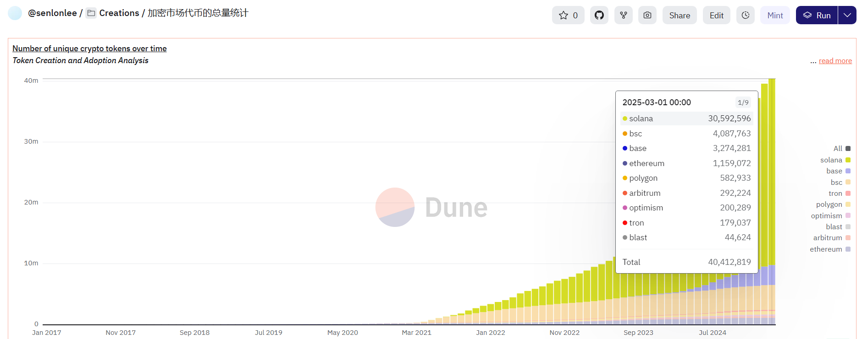Image resolution: width=862 pixels, height=339 pixels.
Task: Star this query with the star button
Action: (x=568, y=15)
